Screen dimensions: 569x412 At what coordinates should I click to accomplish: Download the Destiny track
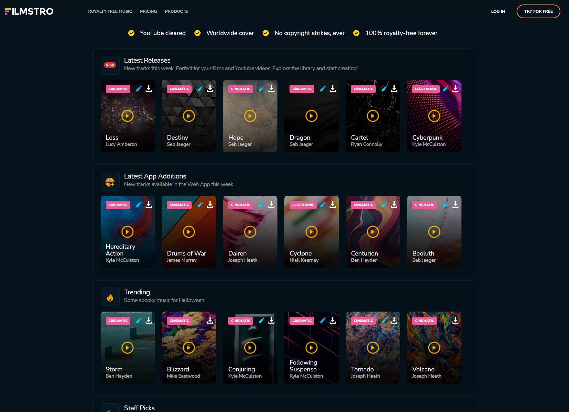point(210,89)
